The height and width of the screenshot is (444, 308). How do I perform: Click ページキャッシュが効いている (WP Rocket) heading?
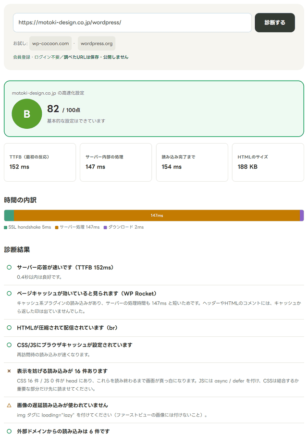[x=86, y=293]
